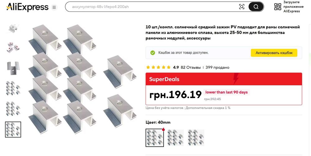This screenshot has width=311, height=156.
Task: Open the 82 Отзывы reviews link
Action: pyautogui.click(x=190, y=67)
